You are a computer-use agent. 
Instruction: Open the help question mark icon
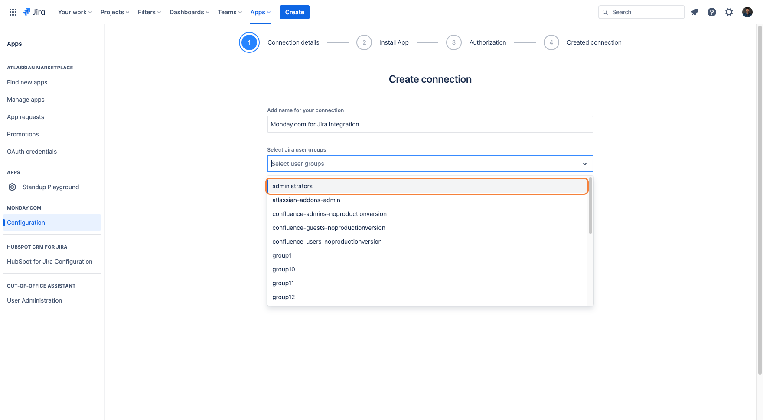[x=712, y=12]
